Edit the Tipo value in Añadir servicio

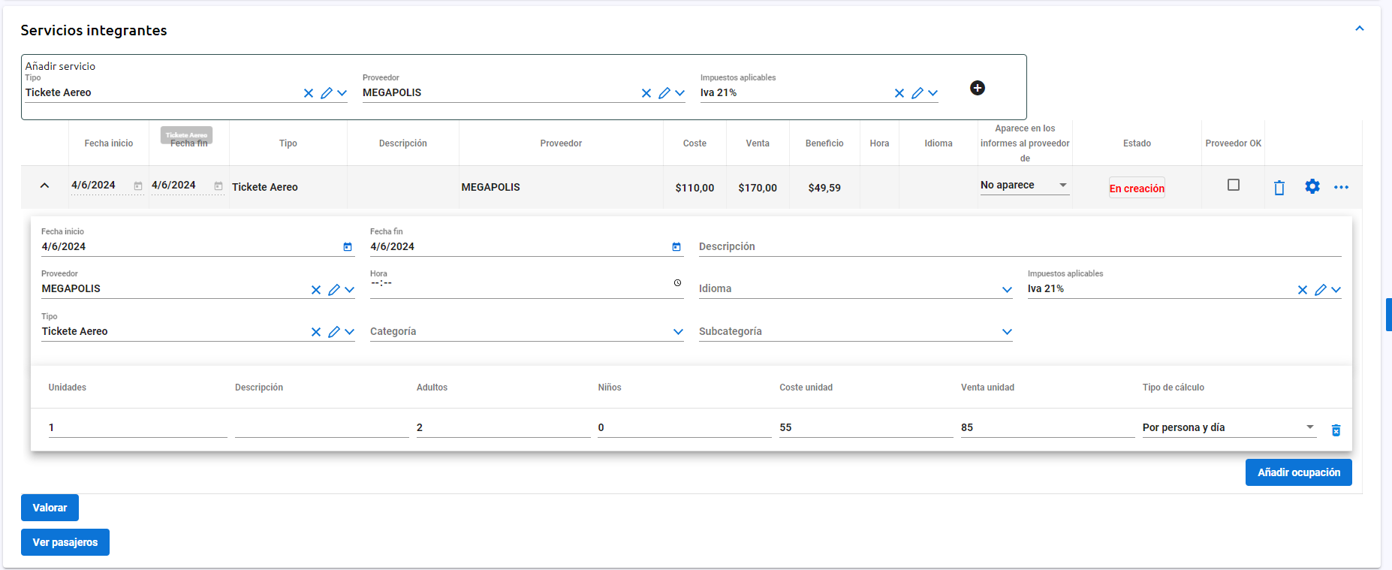coord(327,93)
